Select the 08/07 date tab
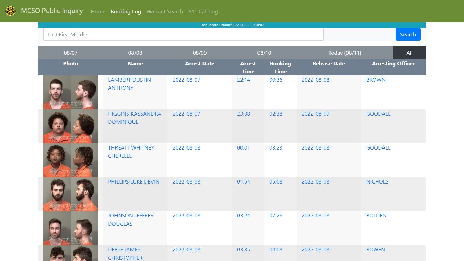Viewport: 464px width, 261px height. coord(71,53)
